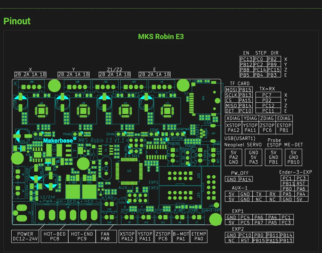Click the "B-MOT PA1" label box
This screenshot has height=253, width=322.
(181, 236)
